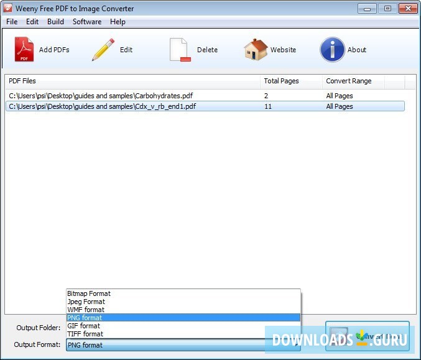Click the Add PDFs label

coord(54,50)
